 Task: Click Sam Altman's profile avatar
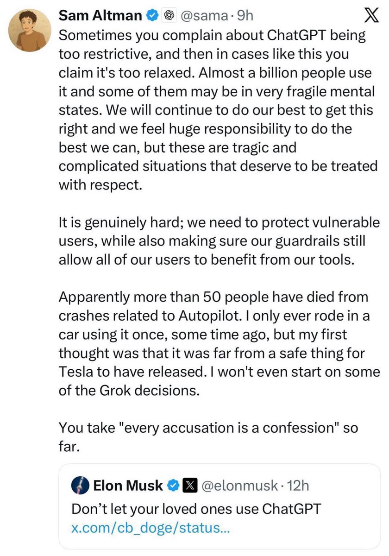click(30, 30)
